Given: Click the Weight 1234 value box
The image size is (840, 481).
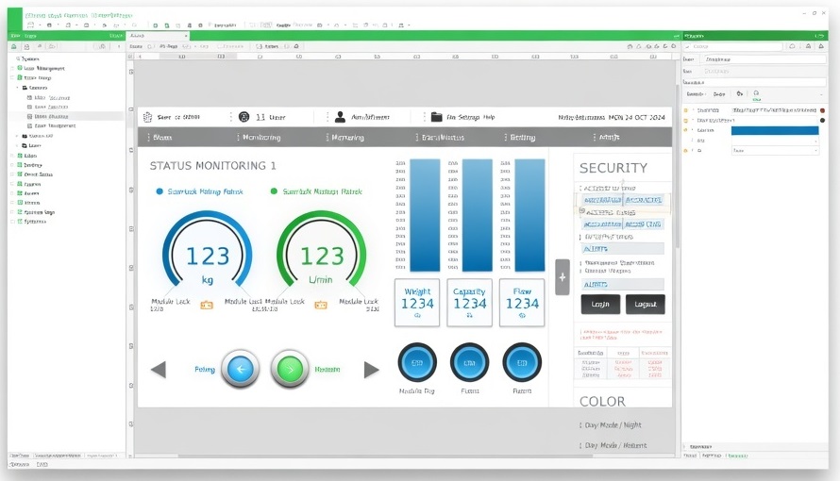Looking at the screenshot, I should pos(417,303).
